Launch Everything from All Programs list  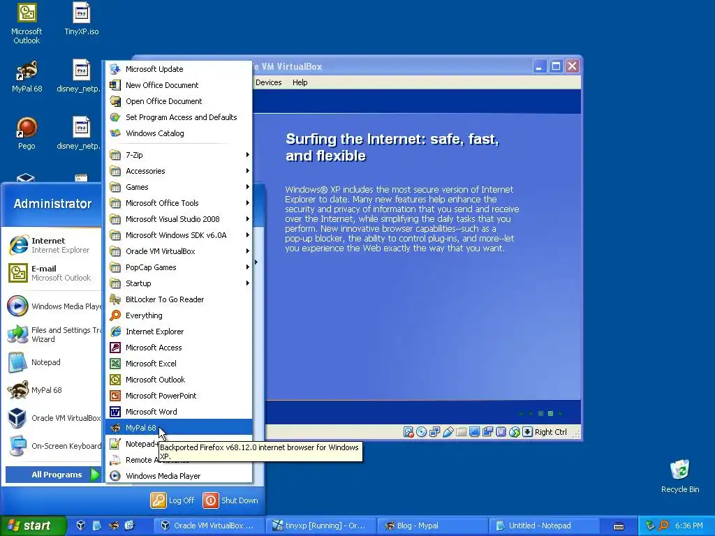(179, 315)
